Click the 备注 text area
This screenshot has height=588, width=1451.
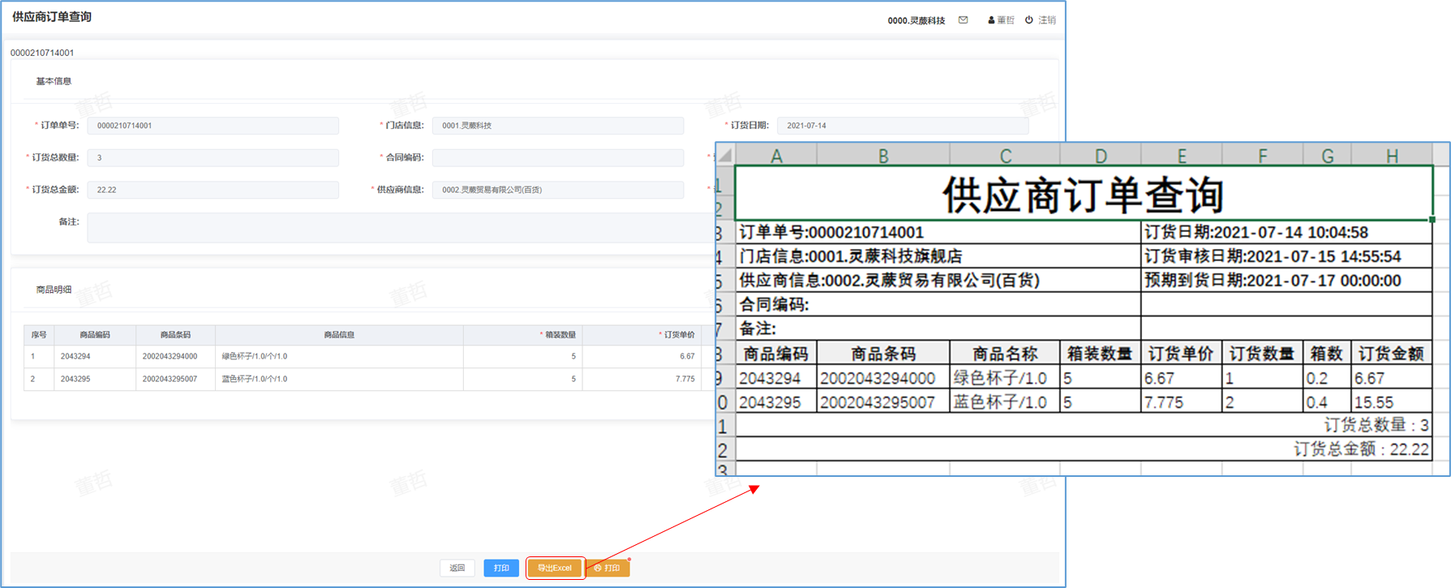point(399,227)
